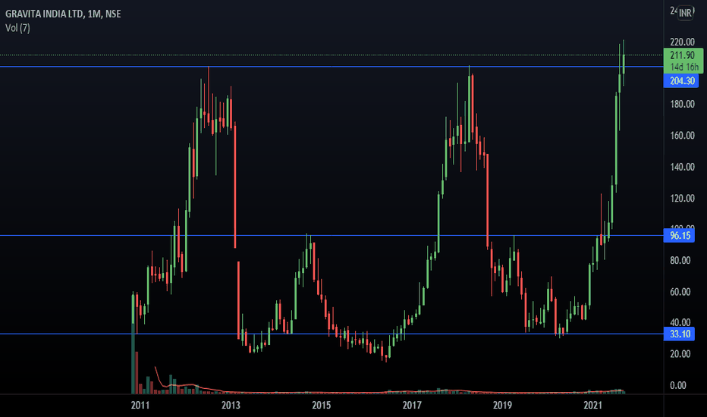Click the 80.00 price axis label
707x417 pixels.
[680, 261]
